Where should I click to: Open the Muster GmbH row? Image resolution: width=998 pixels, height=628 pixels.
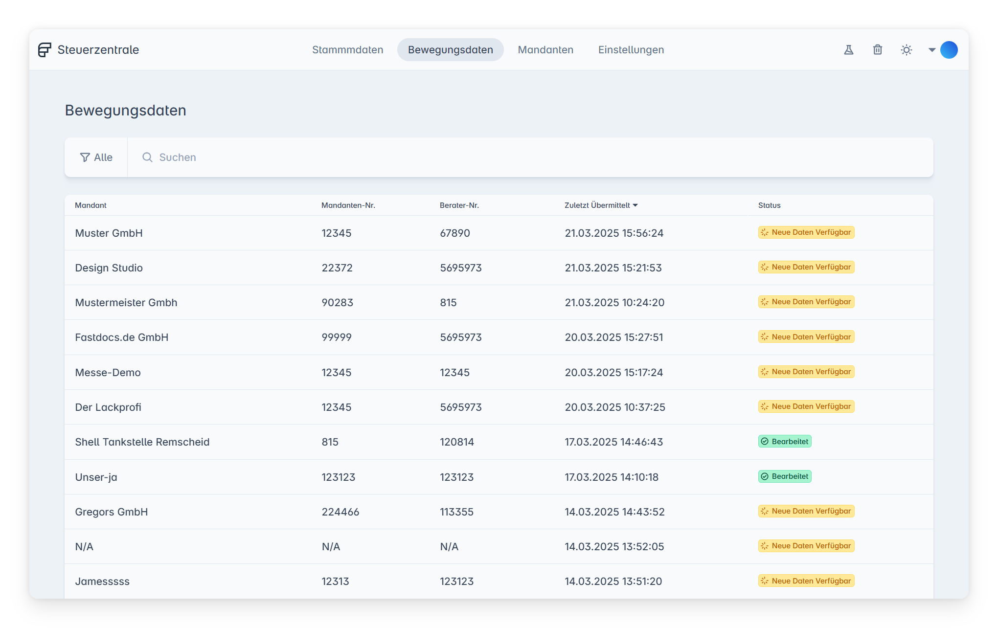tap(109, 233)
